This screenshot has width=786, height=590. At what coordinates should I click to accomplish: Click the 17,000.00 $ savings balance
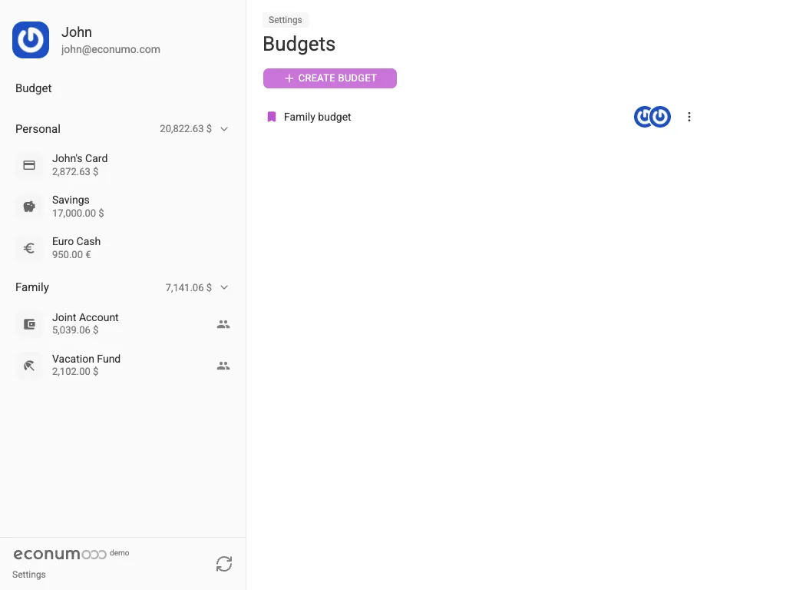[x=78, y=214]
